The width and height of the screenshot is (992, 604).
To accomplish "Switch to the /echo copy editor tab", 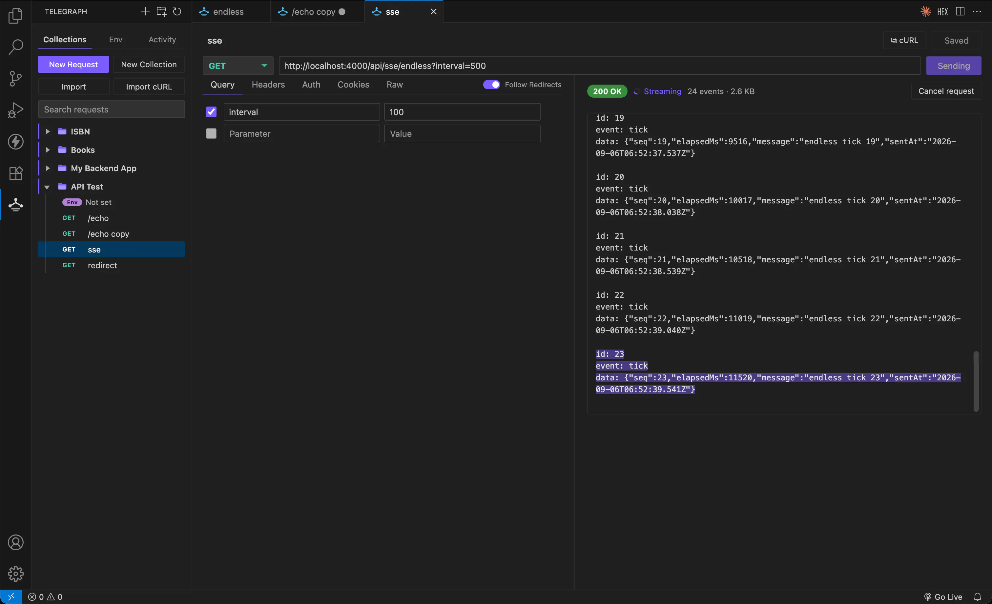I will pyautogui.click(x=317, y=12).
